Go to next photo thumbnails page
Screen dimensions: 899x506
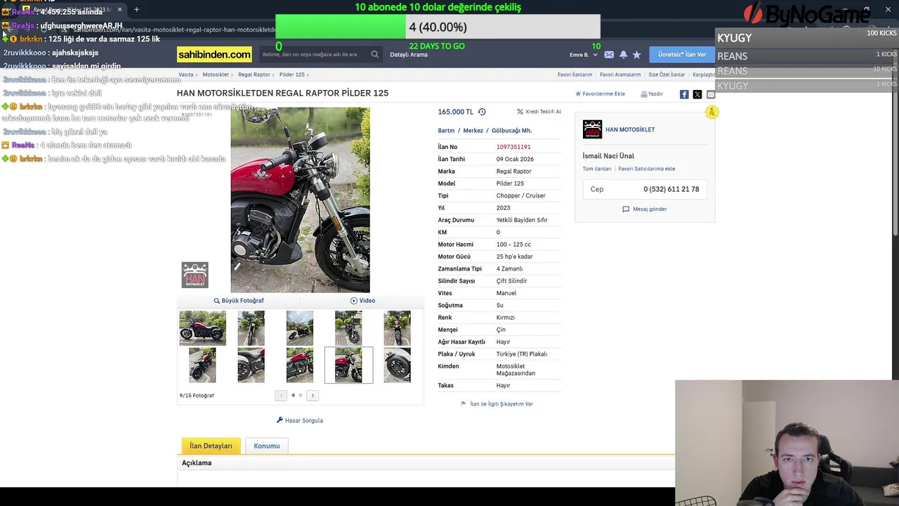click(313, 396)
